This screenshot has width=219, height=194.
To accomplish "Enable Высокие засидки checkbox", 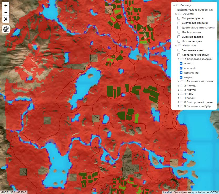I will 179,37.
